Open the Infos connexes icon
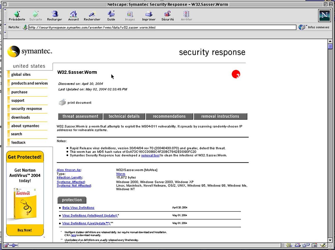The width and height of the screenshot is (335, 250). 302,27
